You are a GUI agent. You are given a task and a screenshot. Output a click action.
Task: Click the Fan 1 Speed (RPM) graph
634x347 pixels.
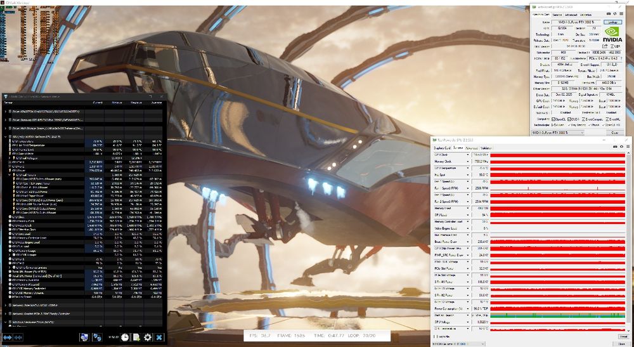pos(557,188)
